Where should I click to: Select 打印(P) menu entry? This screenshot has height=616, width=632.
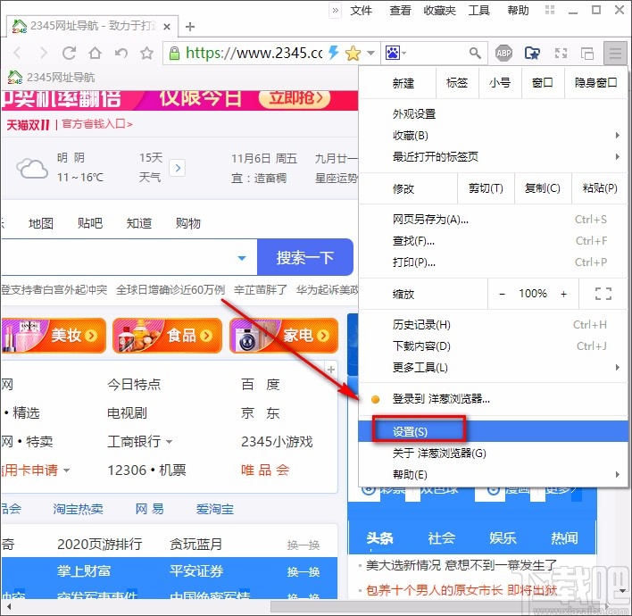(x=493, y=262)
